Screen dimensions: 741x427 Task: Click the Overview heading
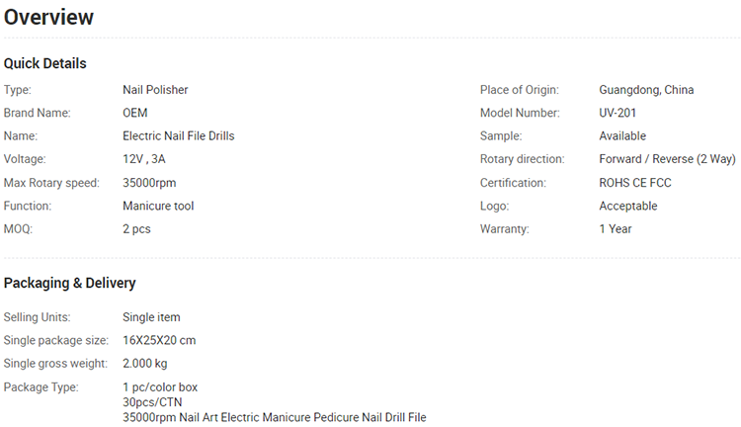(48, 18)
